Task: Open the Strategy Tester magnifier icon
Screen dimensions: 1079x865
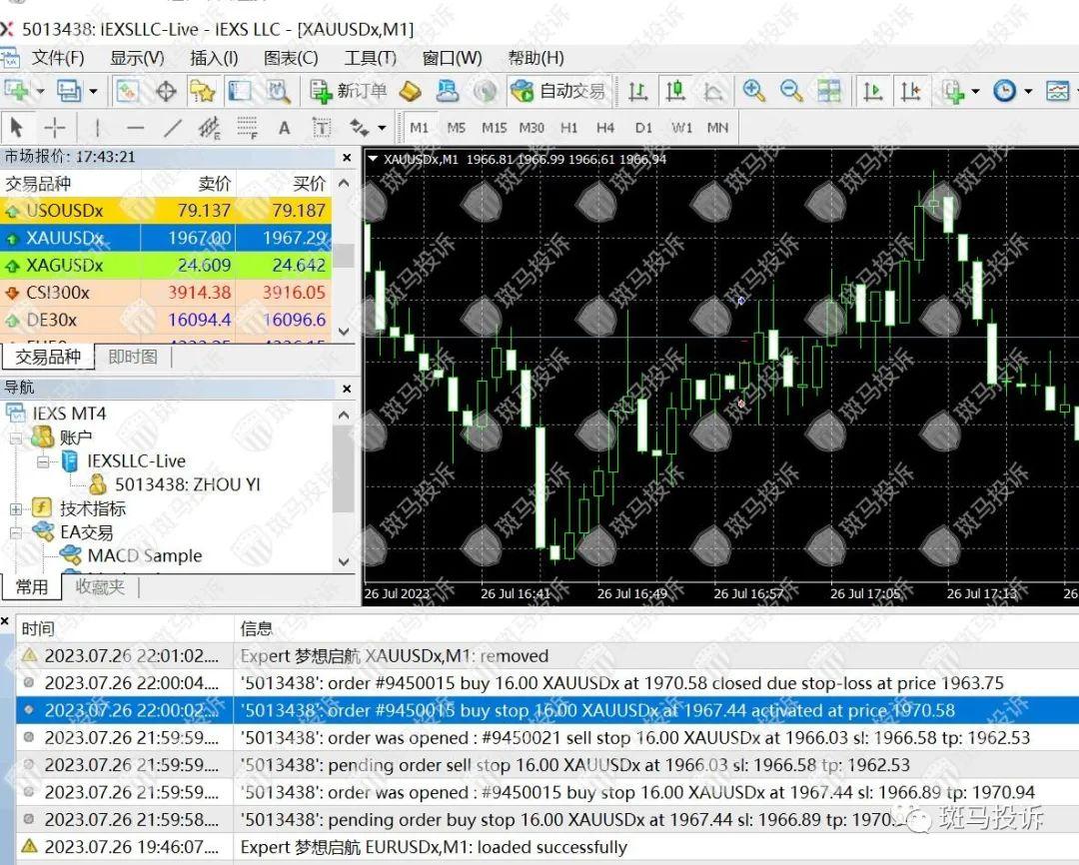Action: coord(278,91)
